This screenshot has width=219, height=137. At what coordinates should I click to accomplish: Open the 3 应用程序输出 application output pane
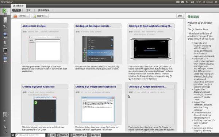tap(78, 135)
